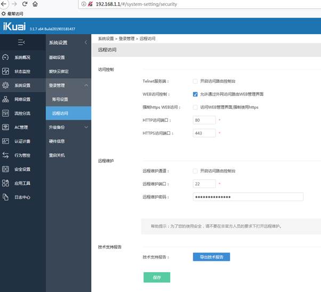The width and height of the screenshot is (321, 292).
Task: Click the 状态监控 monitor icon
Action: (x=6, y=72)
